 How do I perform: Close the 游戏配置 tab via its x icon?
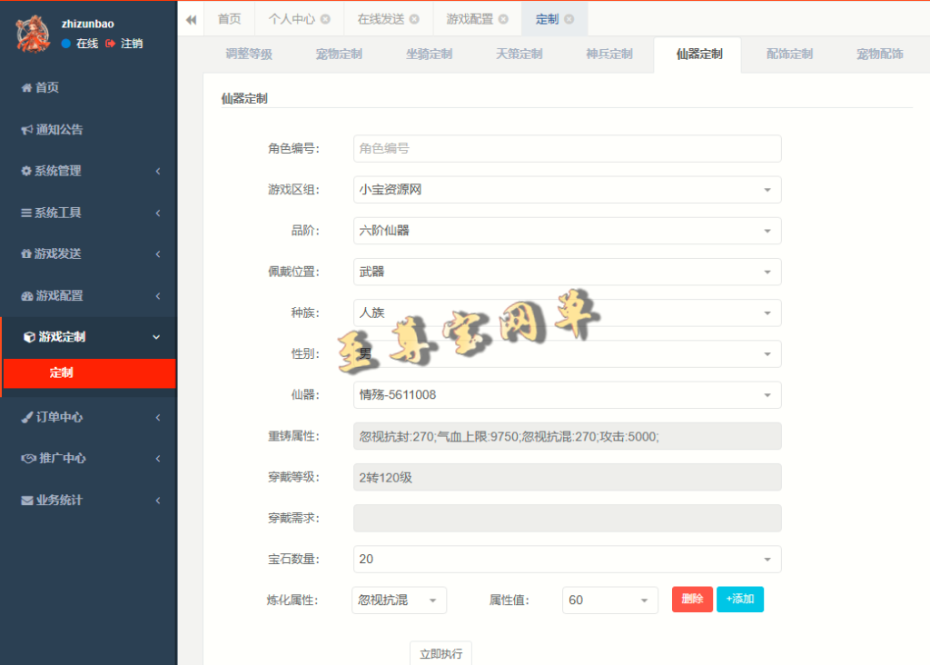pos(503,19)
